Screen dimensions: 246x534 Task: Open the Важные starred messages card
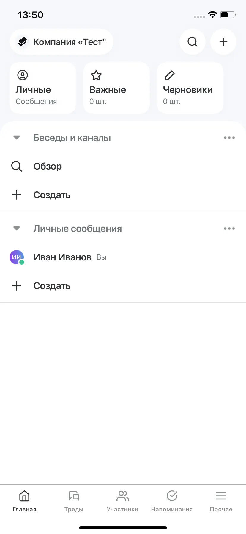116,88
